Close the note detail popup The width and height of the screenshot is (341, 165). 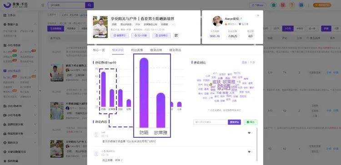click(258, 15)
